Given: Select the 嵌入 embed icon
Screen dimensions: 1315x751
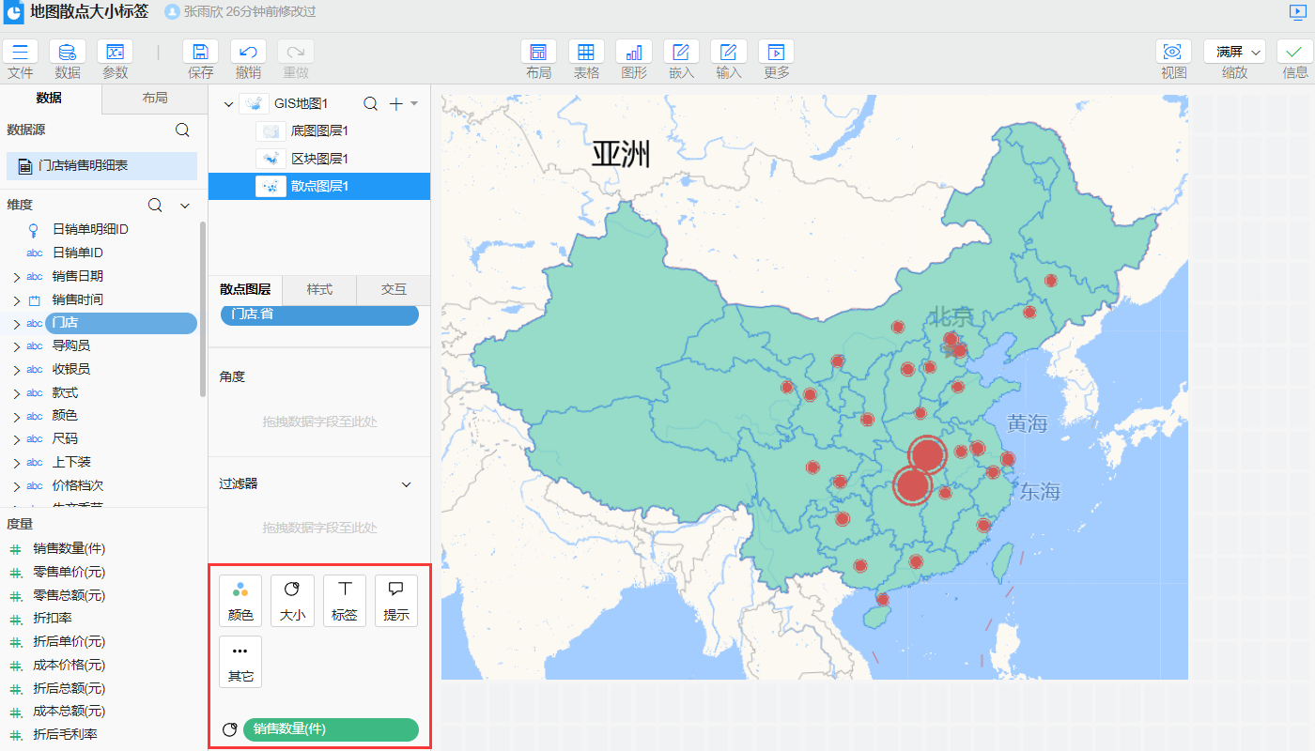Looking at the screenshot, I should point(681,52).
